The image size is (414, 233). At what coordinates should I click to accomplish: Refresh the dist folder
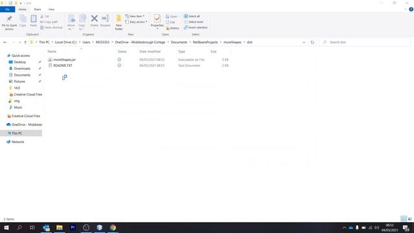[x=312, y=42]
